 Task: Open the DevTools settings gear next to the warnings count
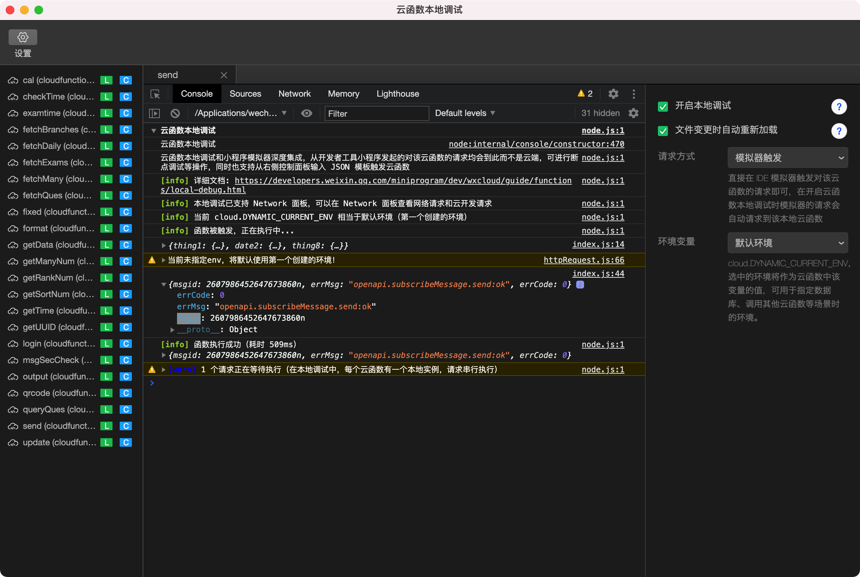[613, 94]
